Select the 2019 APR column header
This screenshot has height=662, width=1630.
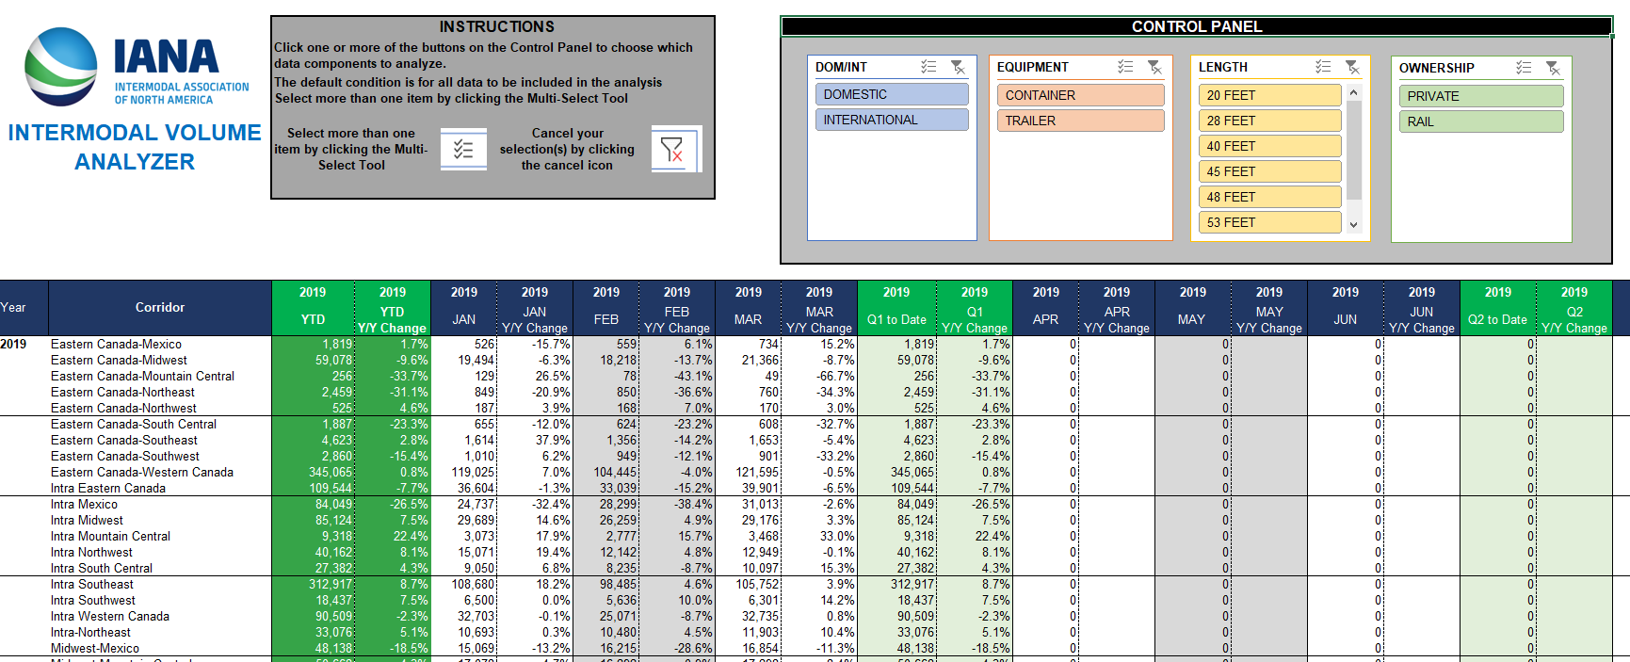click(x=1045, y=308)
